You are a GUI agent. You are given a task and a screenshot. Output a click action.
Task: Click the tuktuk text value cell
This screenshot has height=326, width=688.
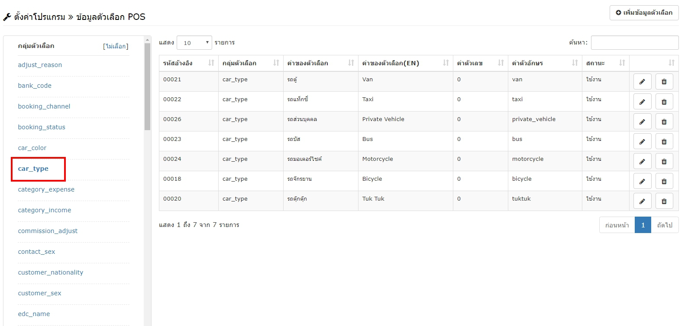545,201
